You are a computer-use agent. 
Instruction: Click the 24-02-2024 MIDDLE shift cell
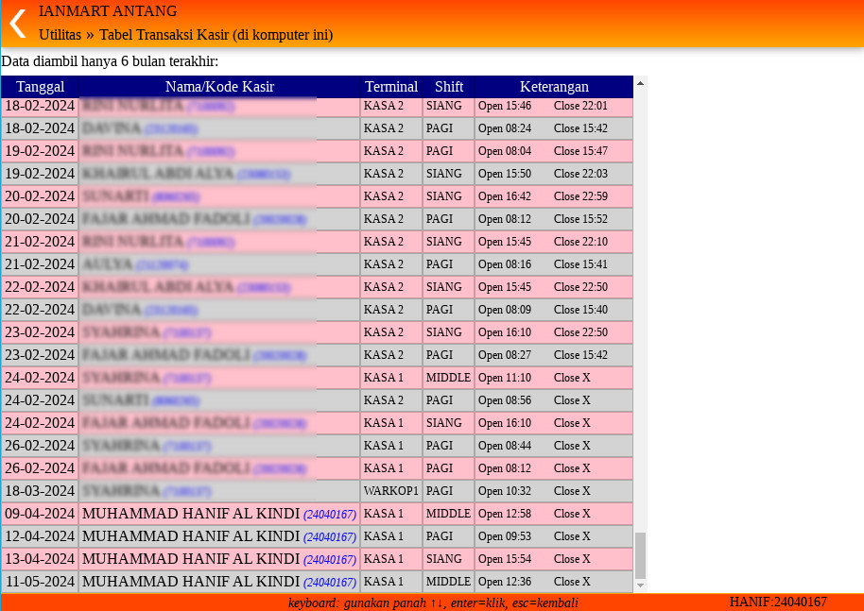(x=448, y=378)
